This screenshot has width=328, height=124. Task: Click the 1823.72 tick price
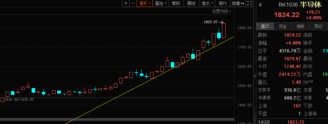pyautogui.click(x=295, y=122)
